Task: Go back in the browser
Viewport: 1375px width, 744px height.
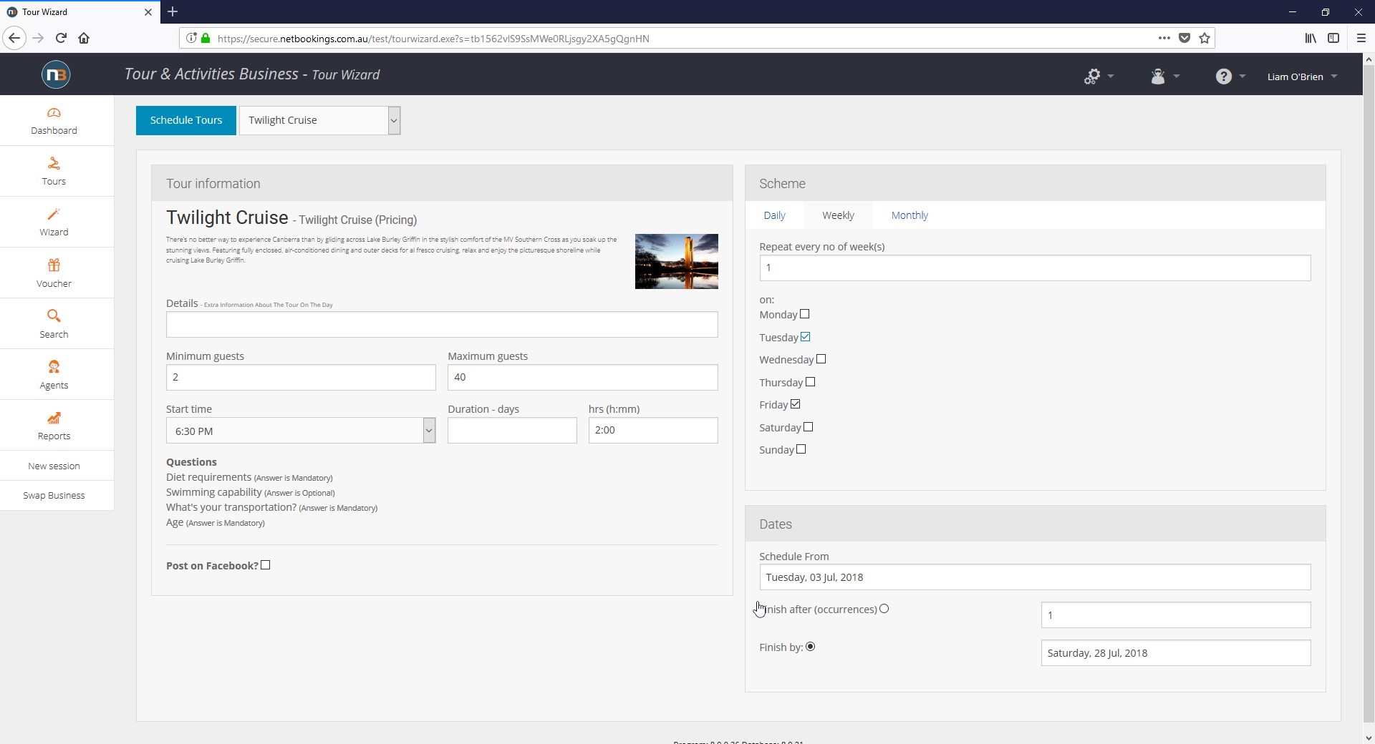Action: (14, 38)
